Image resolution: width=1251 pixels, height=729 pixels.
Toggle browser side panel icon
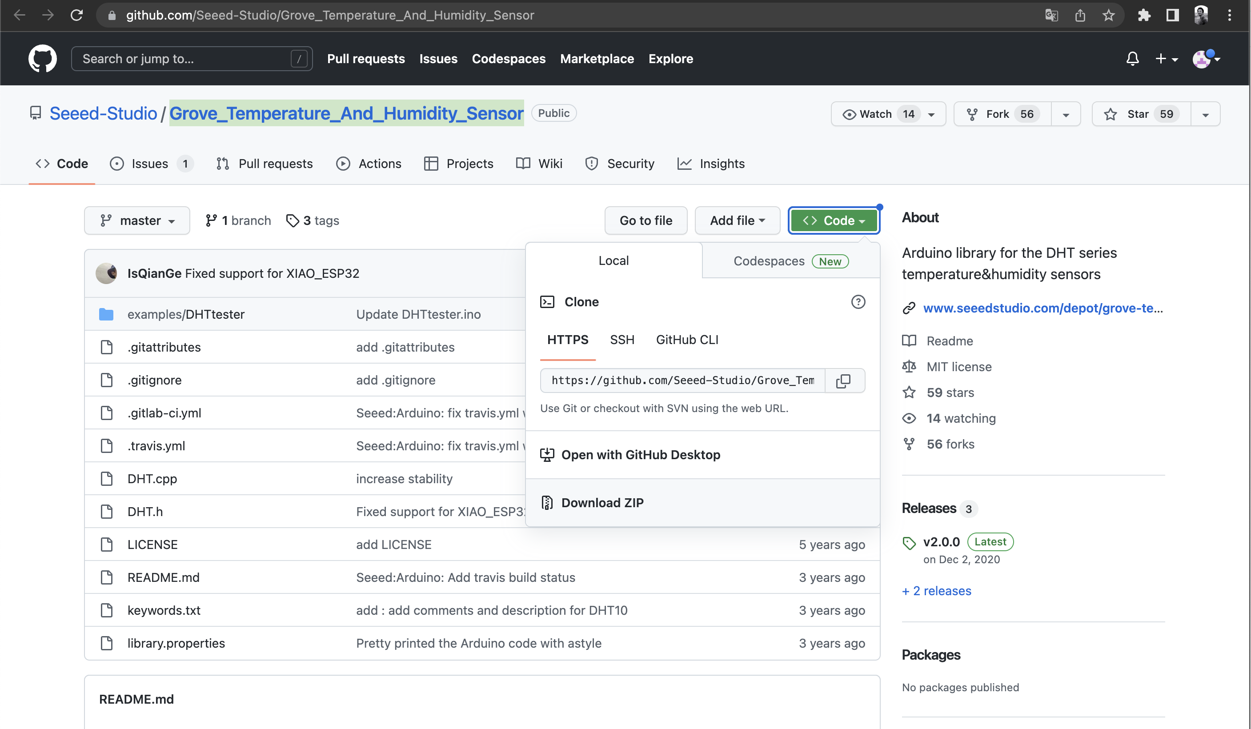(x=1172, y=16)
